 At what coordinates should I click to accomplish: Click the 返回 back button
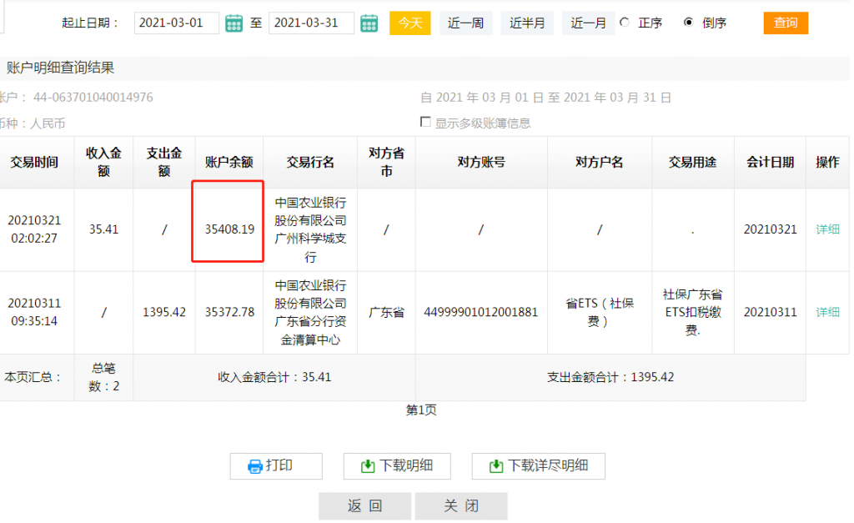pos(364,506)
